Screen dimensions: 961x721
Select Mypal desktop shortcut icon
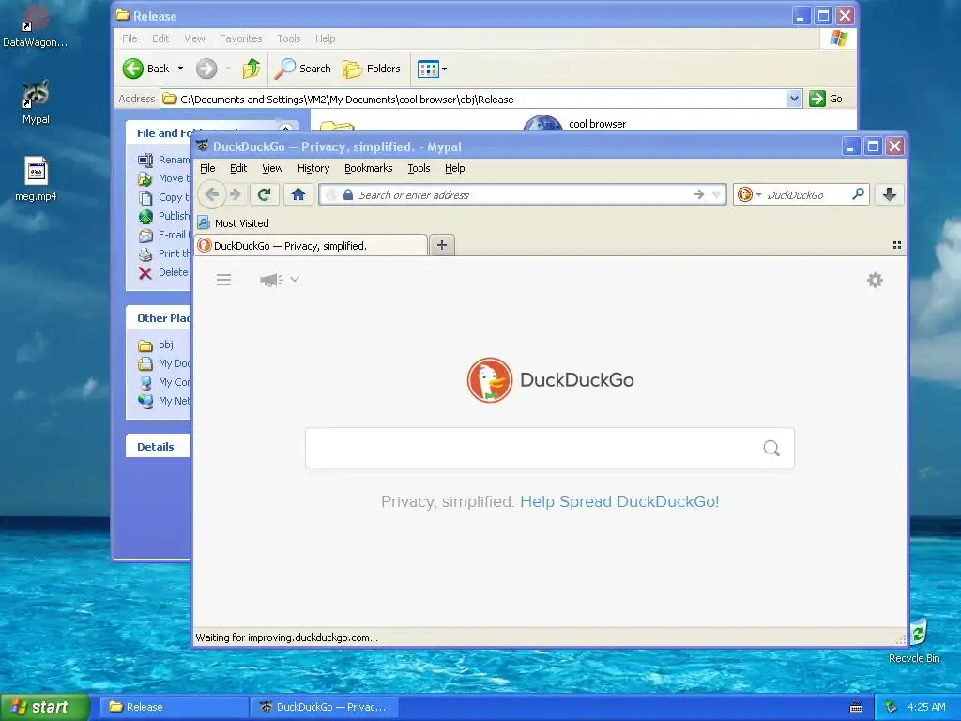point(36,101)
